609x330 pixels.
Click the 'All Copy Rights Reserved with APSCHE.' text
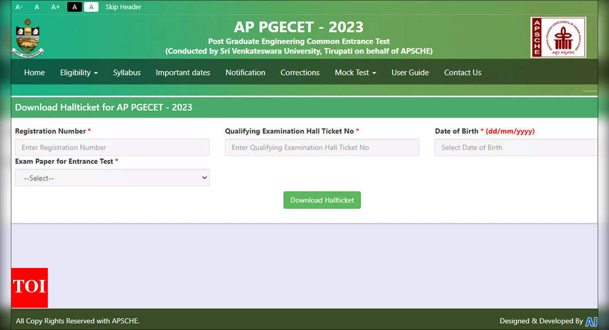coord(77,321)
